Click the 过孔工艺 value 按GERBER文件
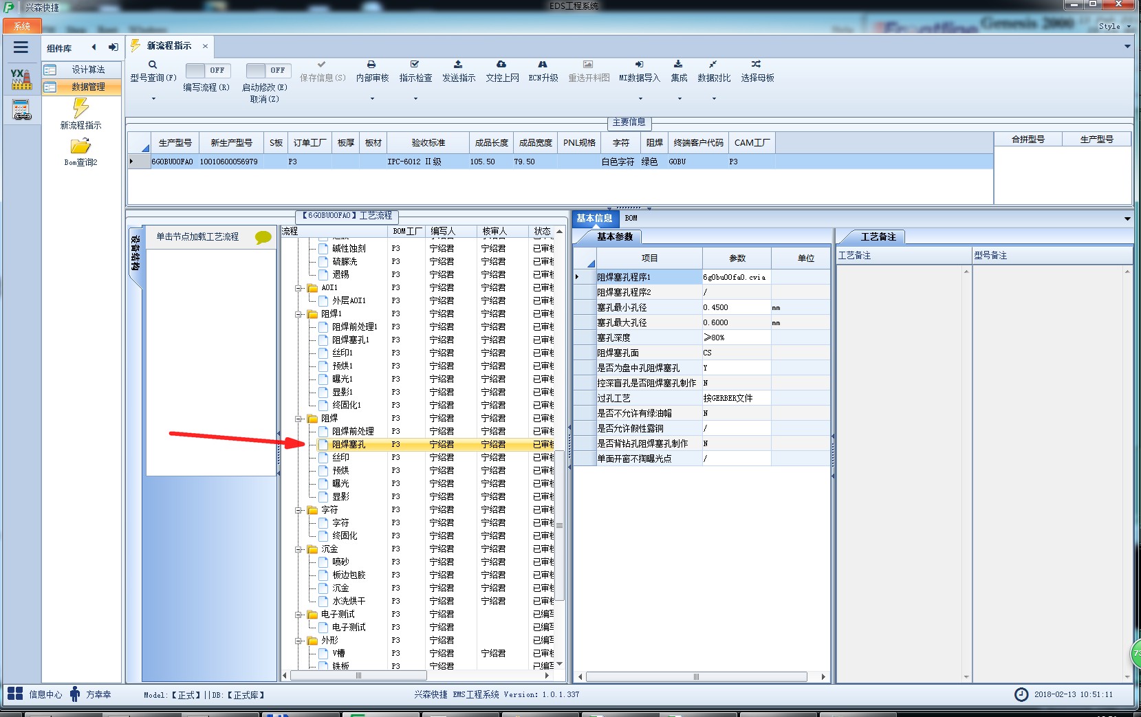Viewport: 1141px width, 717px height. [x=736, y=398]
